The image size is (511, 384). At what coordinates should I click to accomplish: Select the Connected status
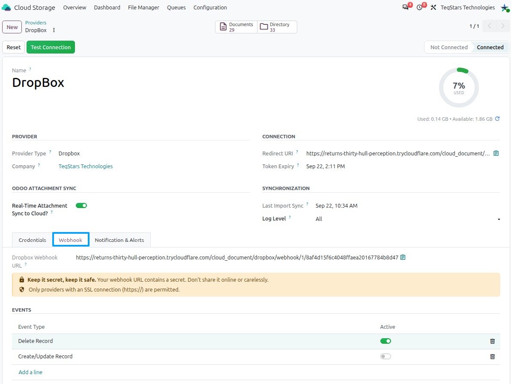pos(490,47)
